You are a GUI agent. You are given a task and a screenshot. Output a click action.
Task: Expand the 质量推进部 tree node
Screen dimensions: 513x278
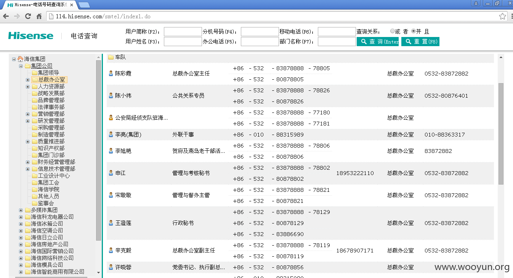pyautogui.click(x=27, y=141)
